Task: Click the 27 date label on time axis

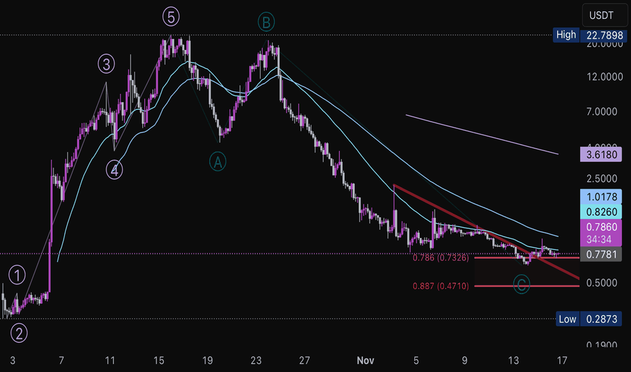Action: click(305, 361)
